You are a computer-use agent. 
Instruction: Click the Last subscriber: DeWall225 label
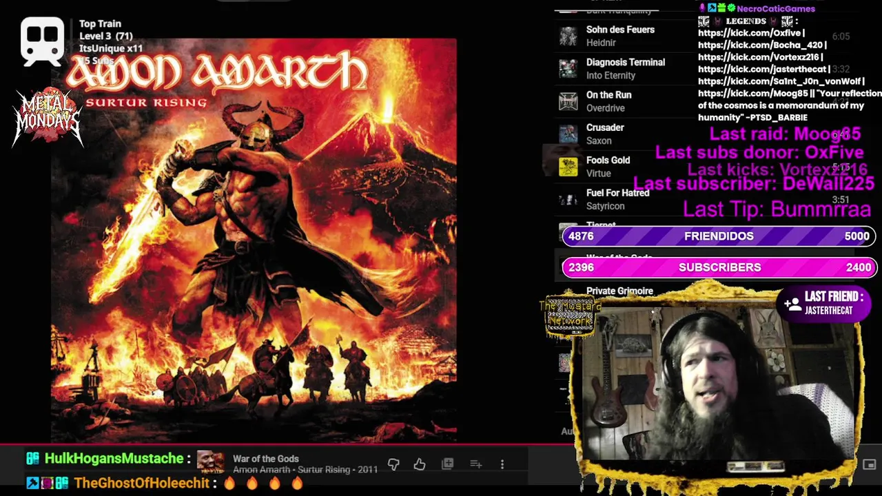coord(754,183)
